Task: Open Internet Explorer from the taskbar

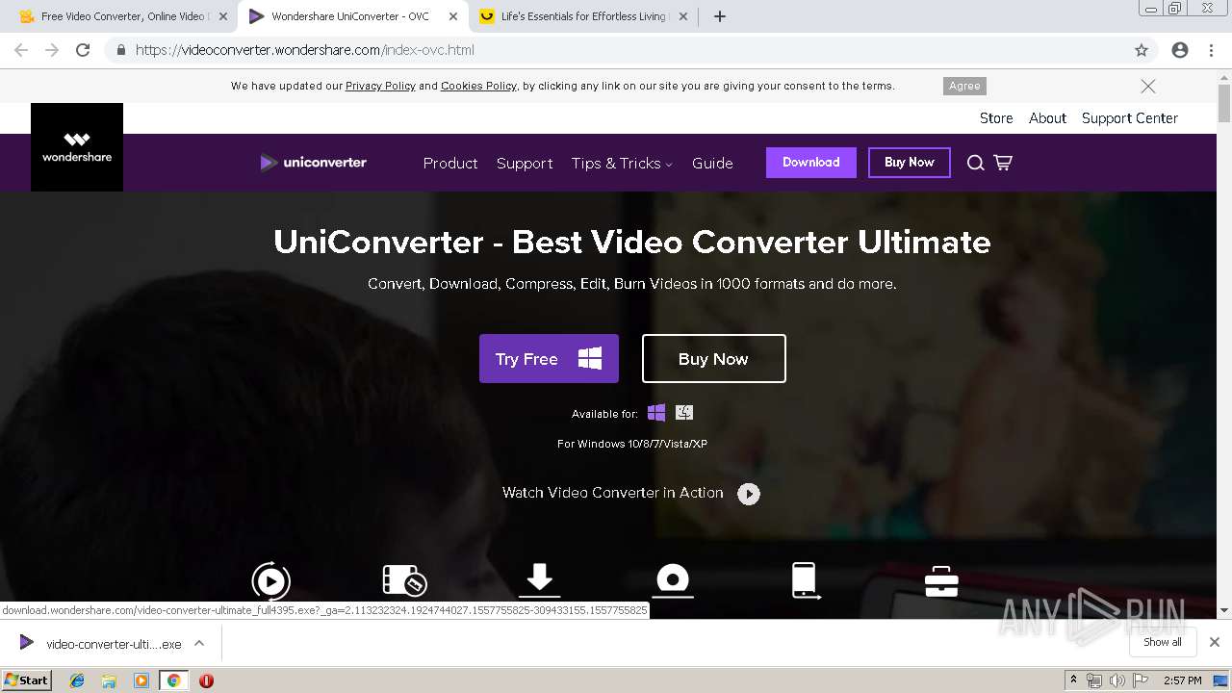Action: pyautogui.click(x=77, y=680)
